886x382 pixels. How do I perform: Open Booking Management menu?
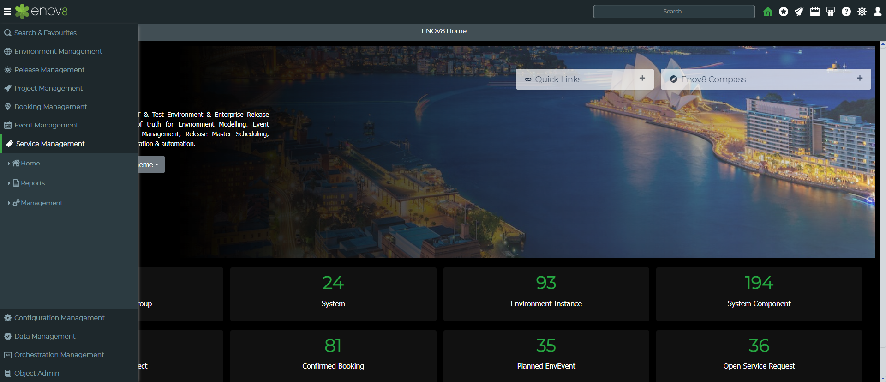pyautogui.click(x=69, y=107)
